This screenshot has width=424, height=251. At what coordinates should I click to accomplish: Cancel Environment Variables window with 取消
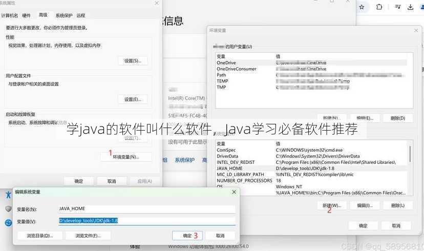(396, 225)
